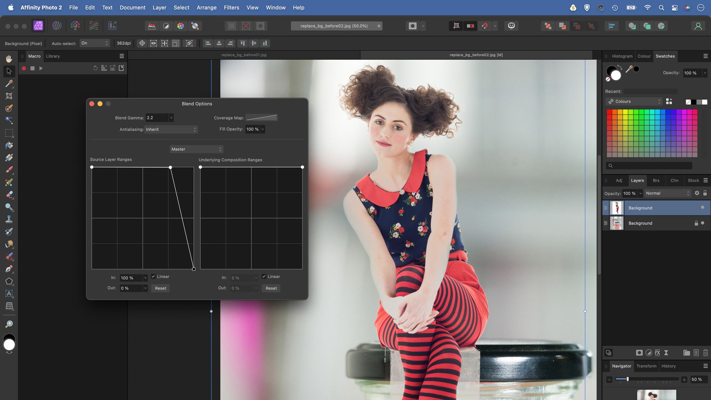Select the Crop tool

click(x=9, y=96)
